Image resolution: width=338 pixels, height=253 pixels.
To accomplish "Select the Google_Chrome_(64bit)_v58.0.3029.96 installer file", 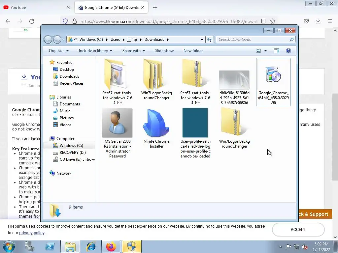I will tap(273, 82).
